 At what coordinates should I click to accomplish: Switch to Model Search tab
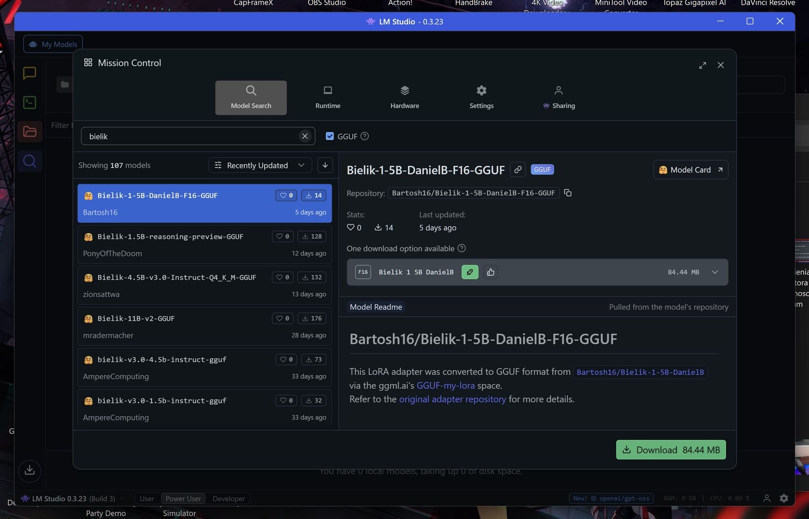pos(251,98)
